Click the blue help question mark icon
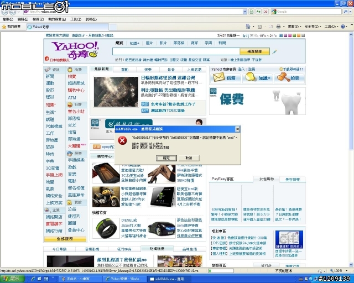The image size is (354, 283). coord(343,27)
